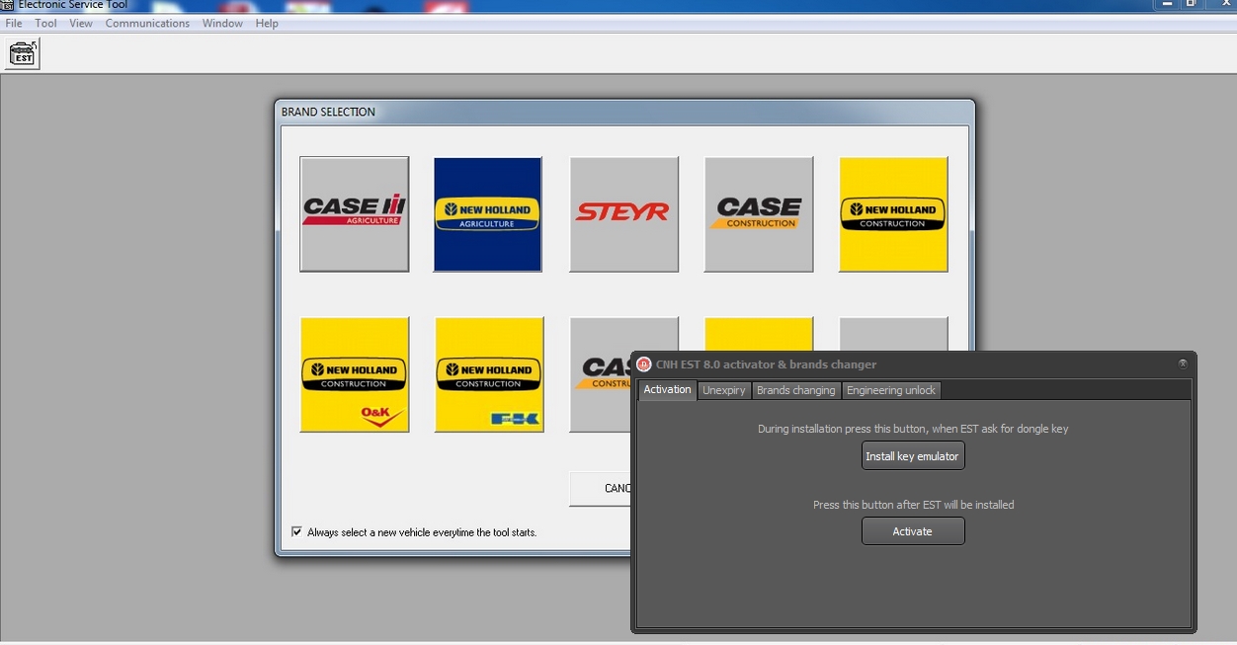Click the EST toolbar icon
This screenshot has width=1237, height=645.
pos(23,54)
